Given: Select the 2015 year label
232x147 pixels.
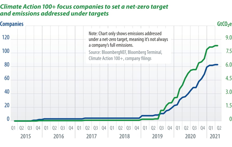Looking at the screenshot, I should pos(25,136).
